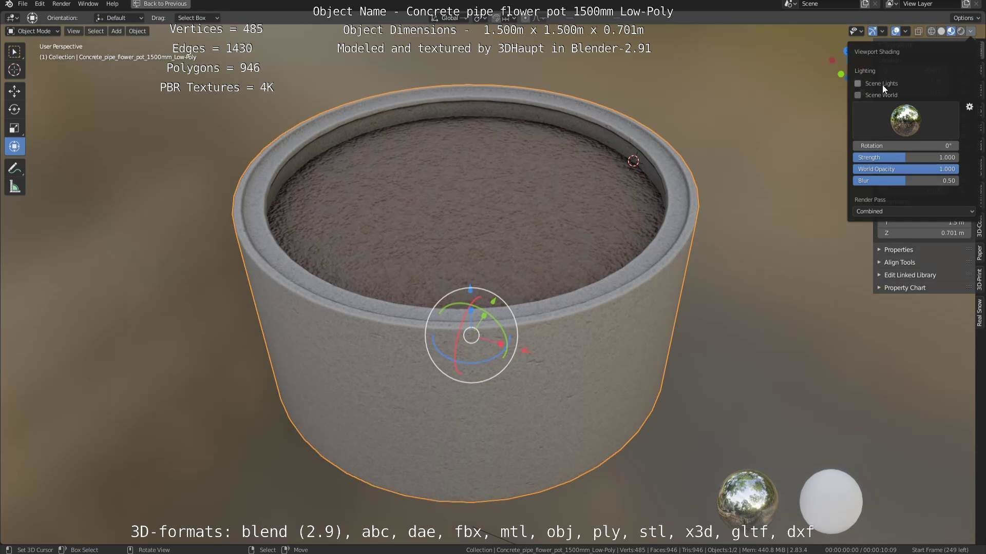This screenshot has width=986, height=554.
Task: Click the Back to Previous screen icon
Action: point(137,4)
